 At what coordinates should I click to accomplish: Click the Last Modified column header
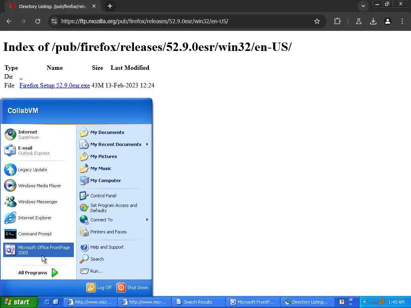[x=130, y=68]
